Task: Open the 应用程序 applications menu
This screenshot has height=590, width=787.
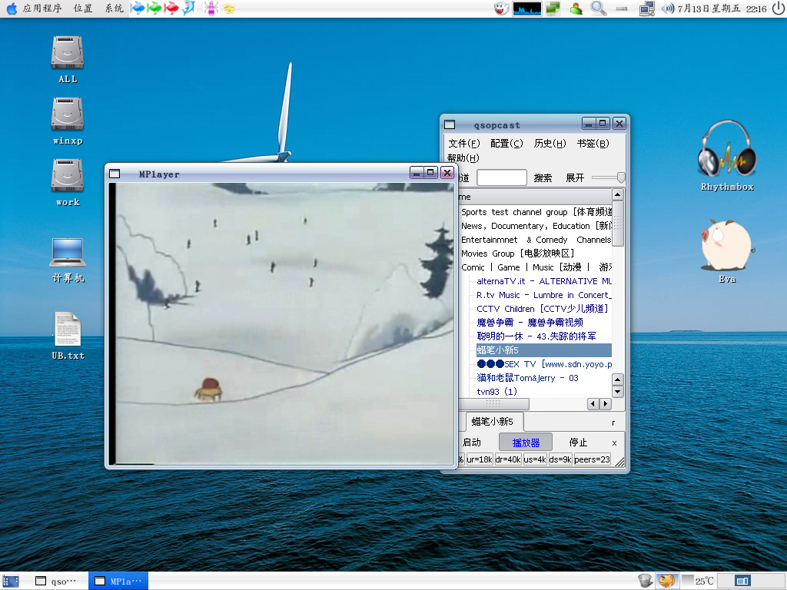Action: pyautogui.click(x=42, y=8)
